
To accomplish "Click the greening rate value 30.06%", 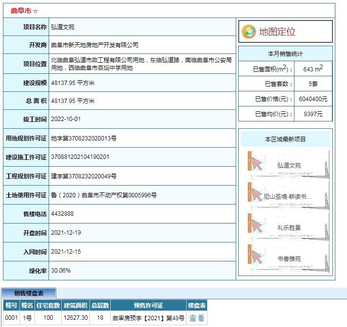I will (61, 271).
